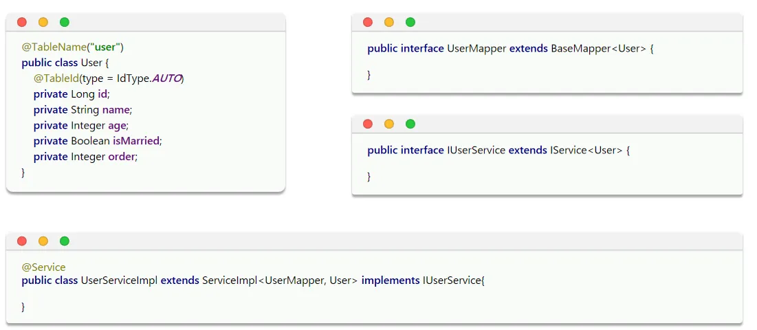Click the @TableId annotation
The width and height of the screenshot is (757, 330).
56,78
